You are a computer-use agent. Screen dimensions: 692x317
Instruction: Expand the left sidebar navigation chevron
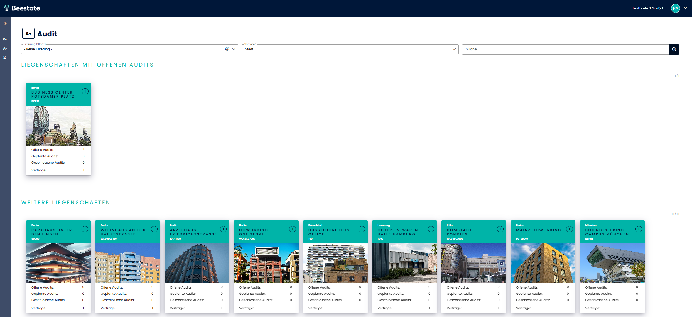[5, 24]
